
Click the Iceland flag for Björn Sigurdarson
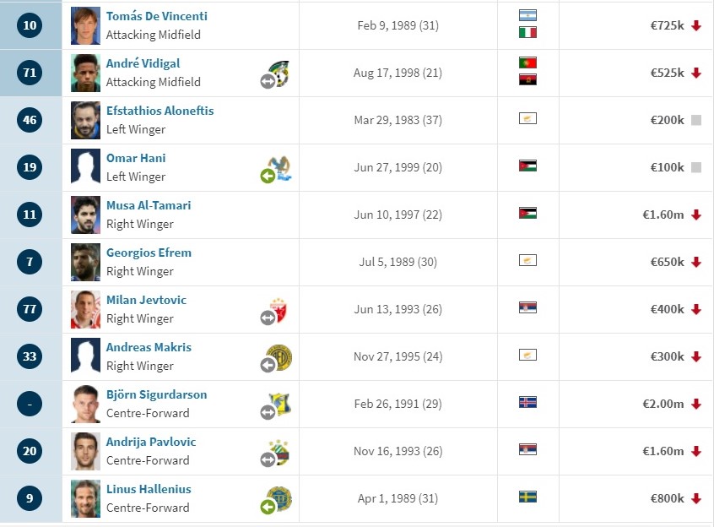527,402
